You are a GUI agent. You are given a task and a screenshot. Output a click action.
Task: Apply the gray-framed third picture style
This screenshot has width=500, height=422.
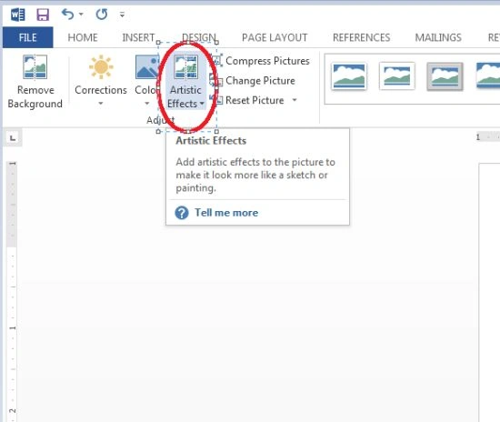(445, 76)
